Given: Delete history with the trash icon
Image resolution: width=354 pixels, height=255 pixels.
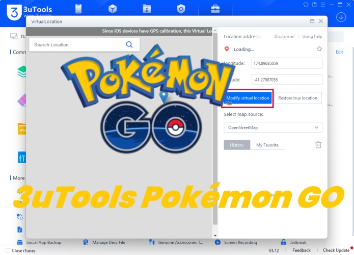Looking at the screenshot, I should (318, 145).
